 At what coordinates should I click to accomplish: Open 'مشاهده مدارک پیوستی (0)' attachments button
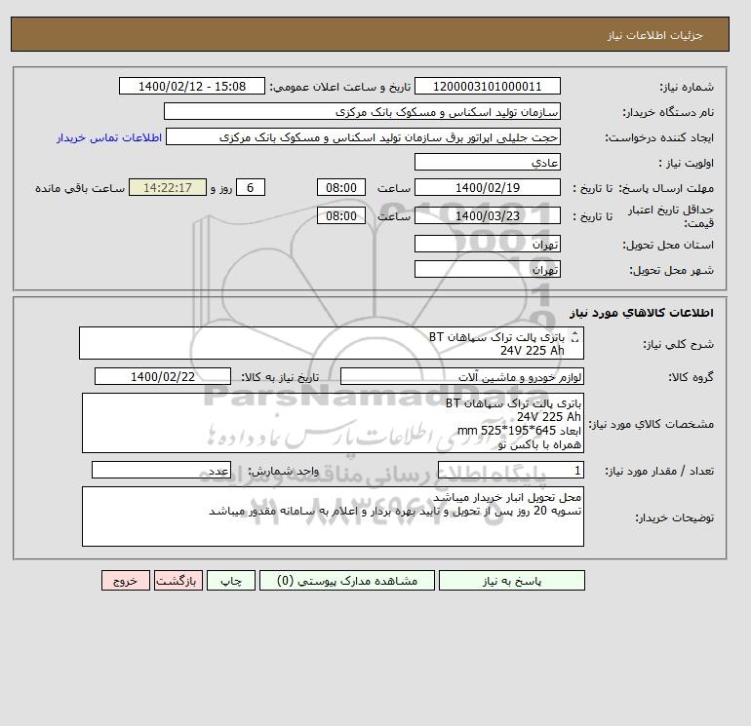pyautogui.click(x=347, y=581)
